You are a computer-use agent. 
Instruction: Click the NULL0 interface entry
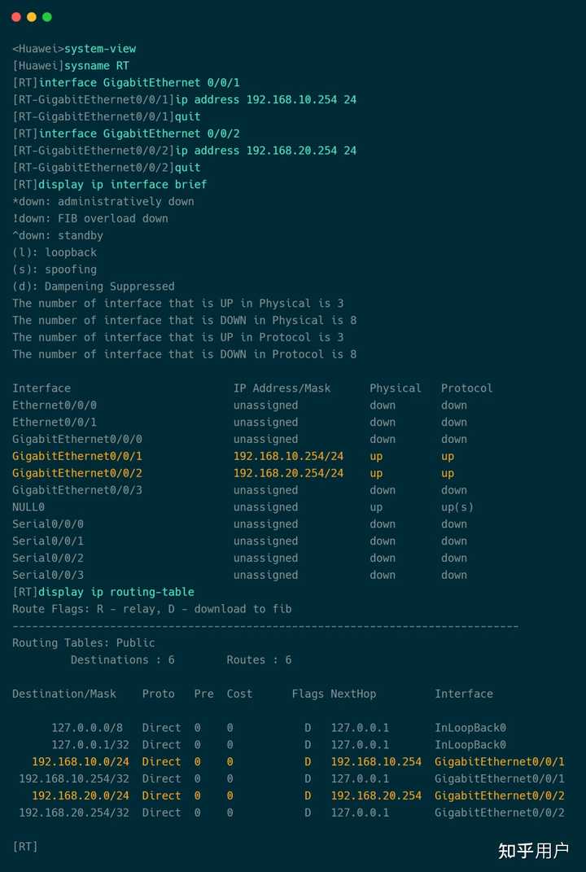28,507
